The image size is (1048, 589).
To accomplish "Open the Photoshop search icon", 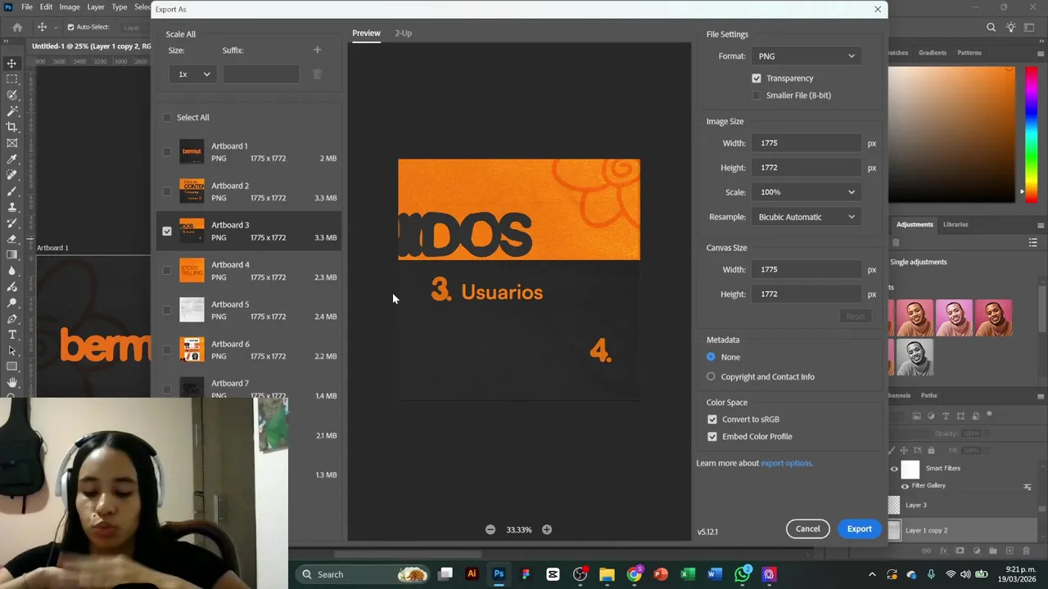I will pos(991,27).
